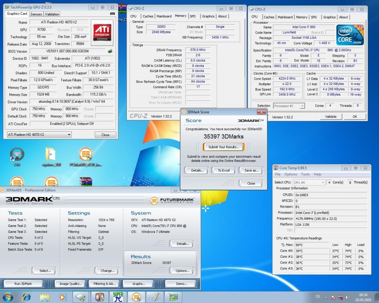The width and height of the screenshot is (379, 303).
Task: Click the GPU-Z screenshot camera icon
Action: click(x=112, y=14)
